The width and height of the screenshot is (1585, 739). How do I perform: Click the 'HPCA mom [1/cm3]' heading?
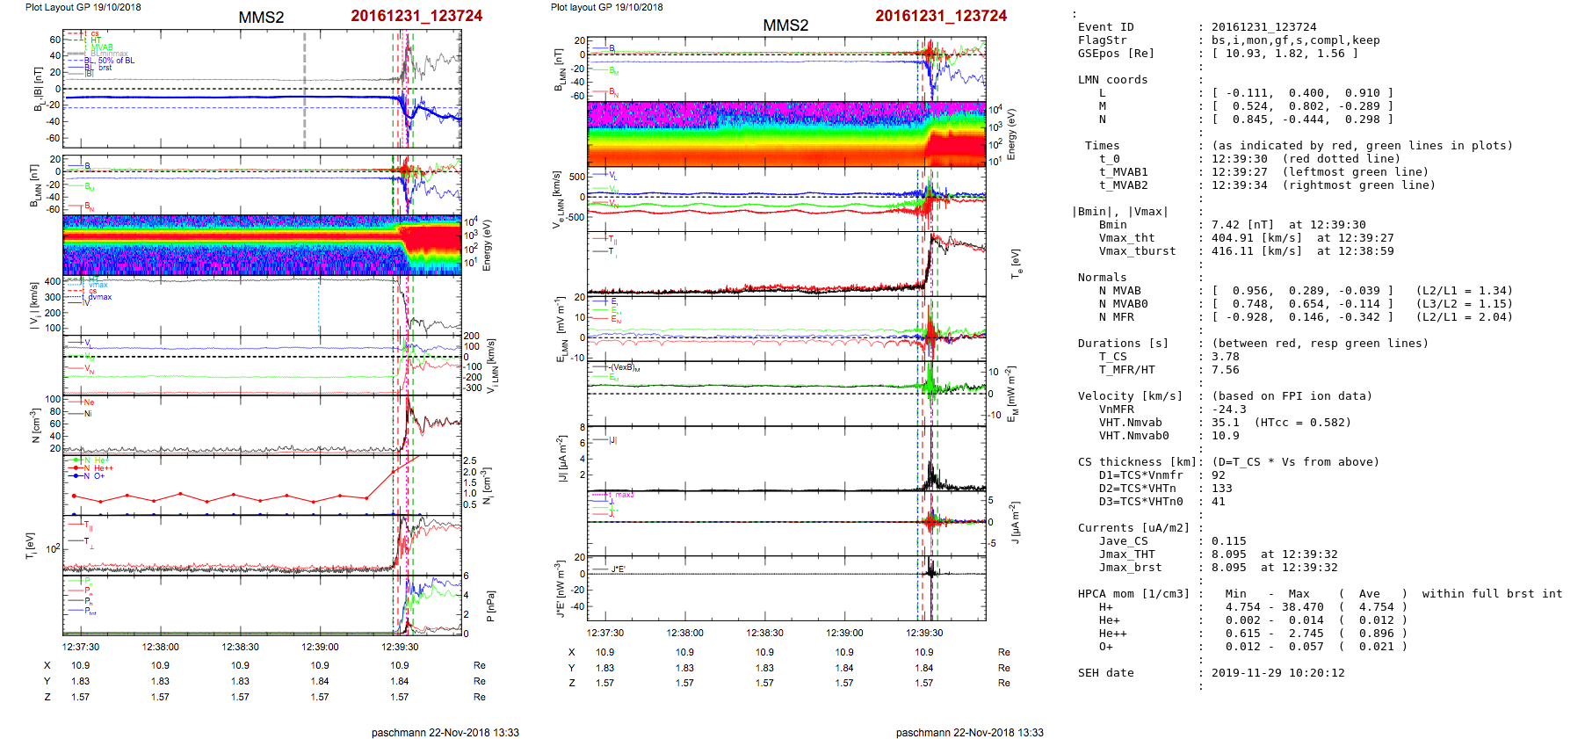[1133, 594]
